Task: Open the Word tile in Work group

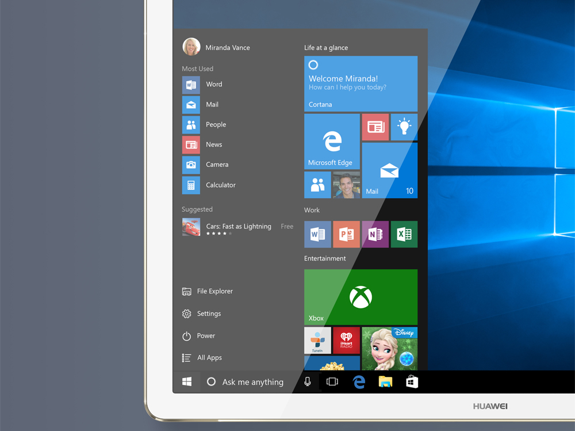Action: point(317,234)
